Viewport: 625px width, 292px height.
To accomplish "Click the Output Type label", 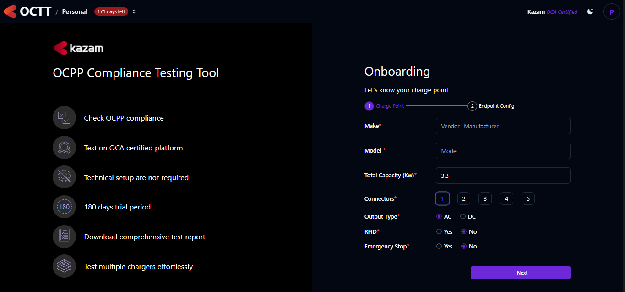I will [x=382, y=216].
